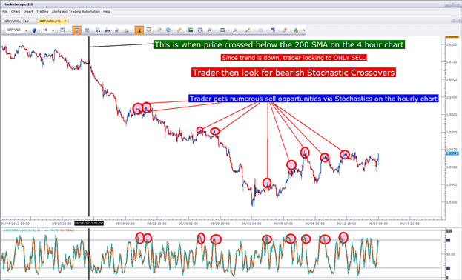Select the ellipse shape drawing tool
This screenshot has width=462, height=280.
pos(260,30)
